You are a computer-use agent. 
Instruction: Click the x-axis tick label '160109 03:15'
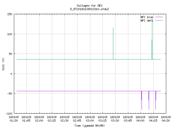(x=102, y=119)
